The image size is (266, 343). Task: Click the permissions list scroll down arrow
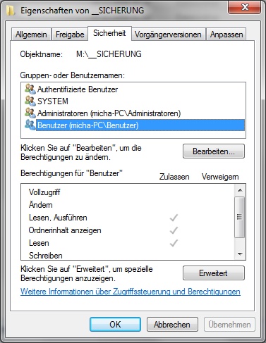coord(240,254)
